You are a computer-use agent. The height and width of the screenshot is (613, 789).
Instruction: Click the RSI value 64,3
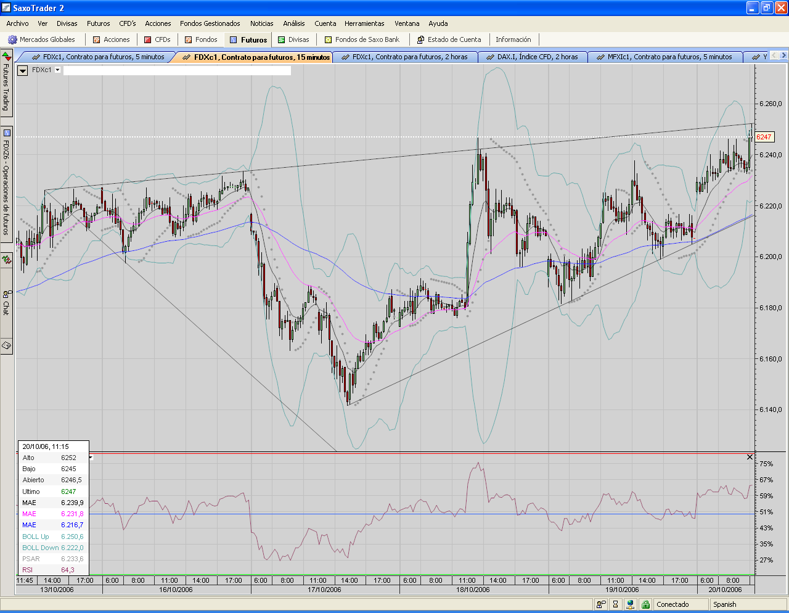68,570
